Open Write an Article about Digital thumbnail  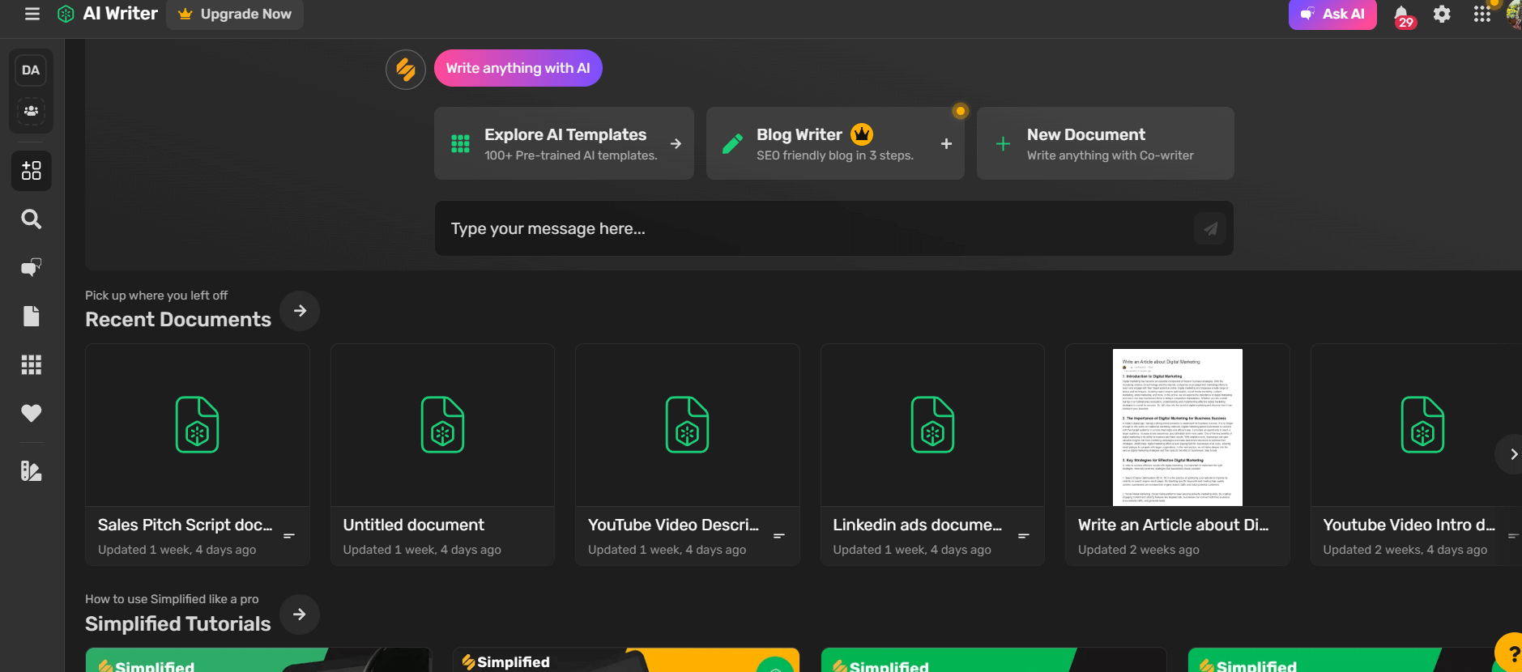(1178, 427)
